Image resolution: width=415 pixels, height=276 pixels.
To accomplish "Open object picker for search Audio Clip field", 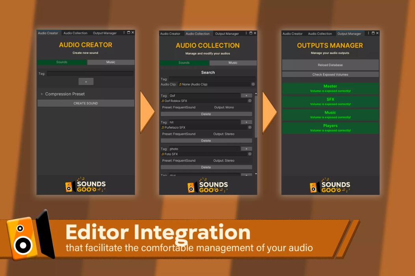I will [253, 84].
